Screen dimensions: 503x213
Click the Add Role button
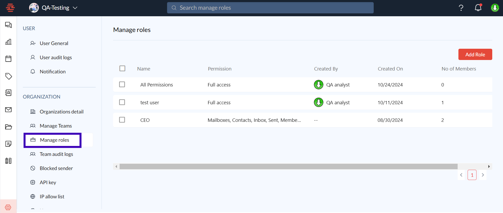(x=475, y=54)
